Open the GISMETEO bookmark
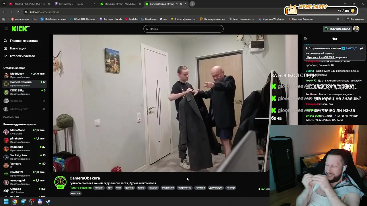 point(83,19)
